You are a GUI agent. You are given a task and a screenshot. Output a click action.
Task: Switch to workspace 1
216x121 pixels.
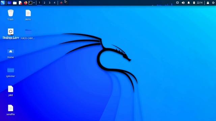39,3
